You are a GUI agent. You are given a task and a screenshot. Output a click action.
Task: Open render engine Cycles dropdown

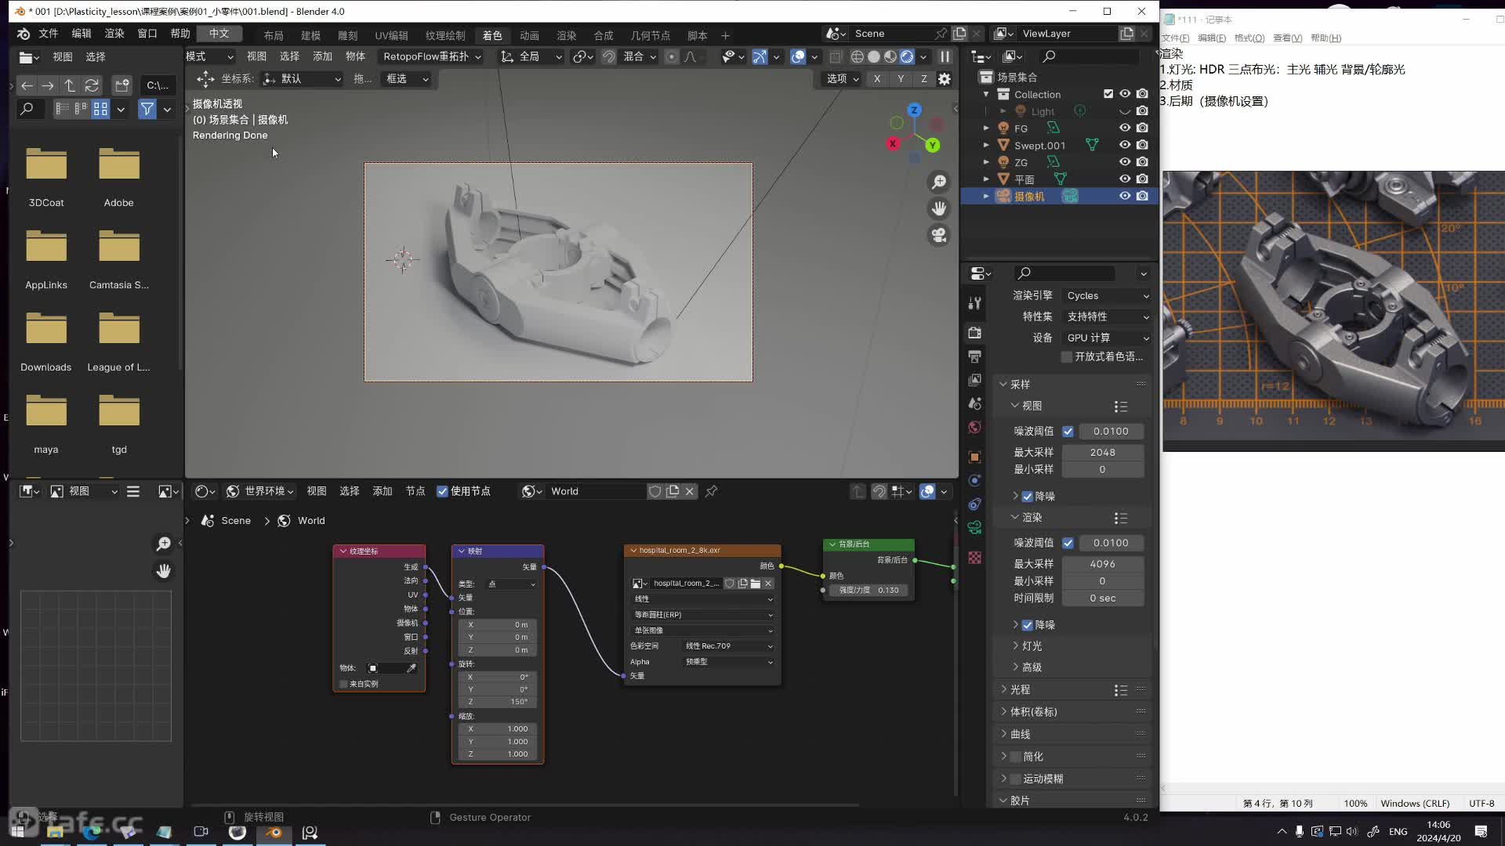click(1108, 296)
